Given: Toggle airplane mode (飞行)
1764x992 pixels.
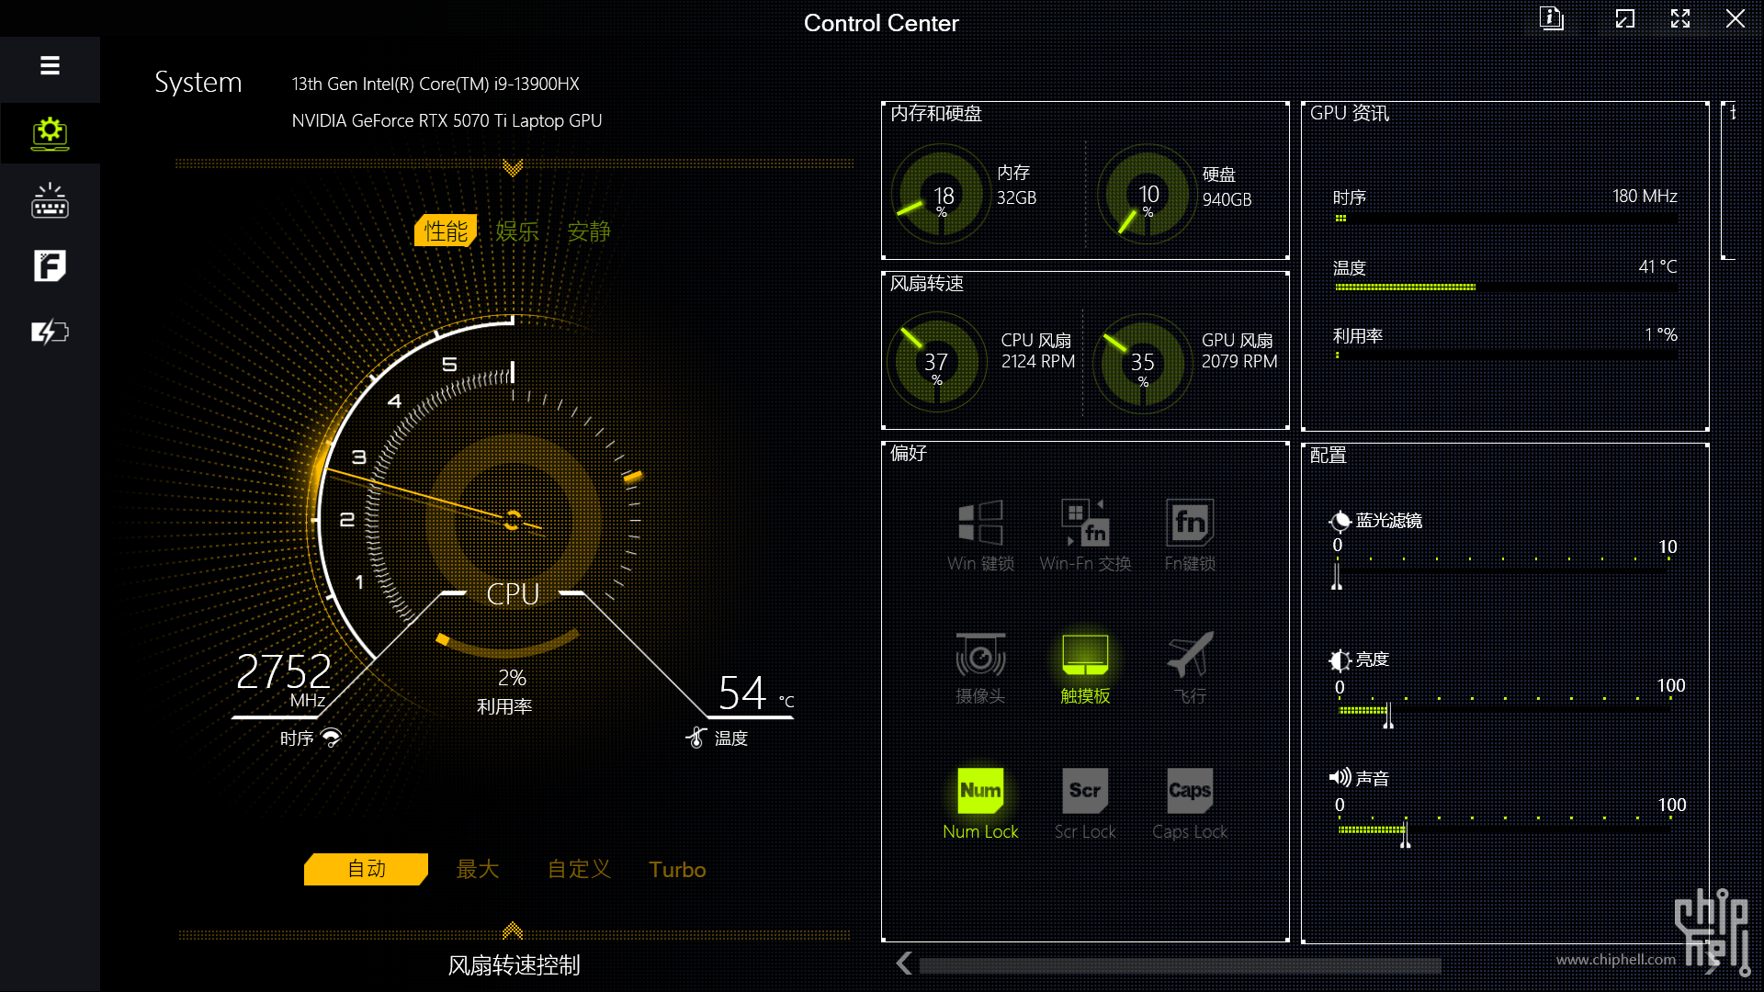Looking at the screenshot, I should tap(1190, 669).
